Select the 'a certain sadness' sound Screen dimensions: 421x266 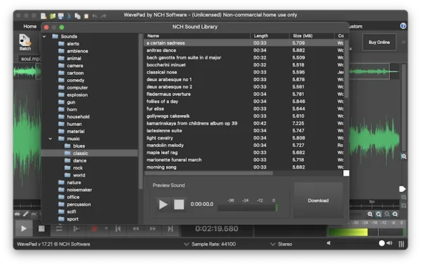coord(244,43)
